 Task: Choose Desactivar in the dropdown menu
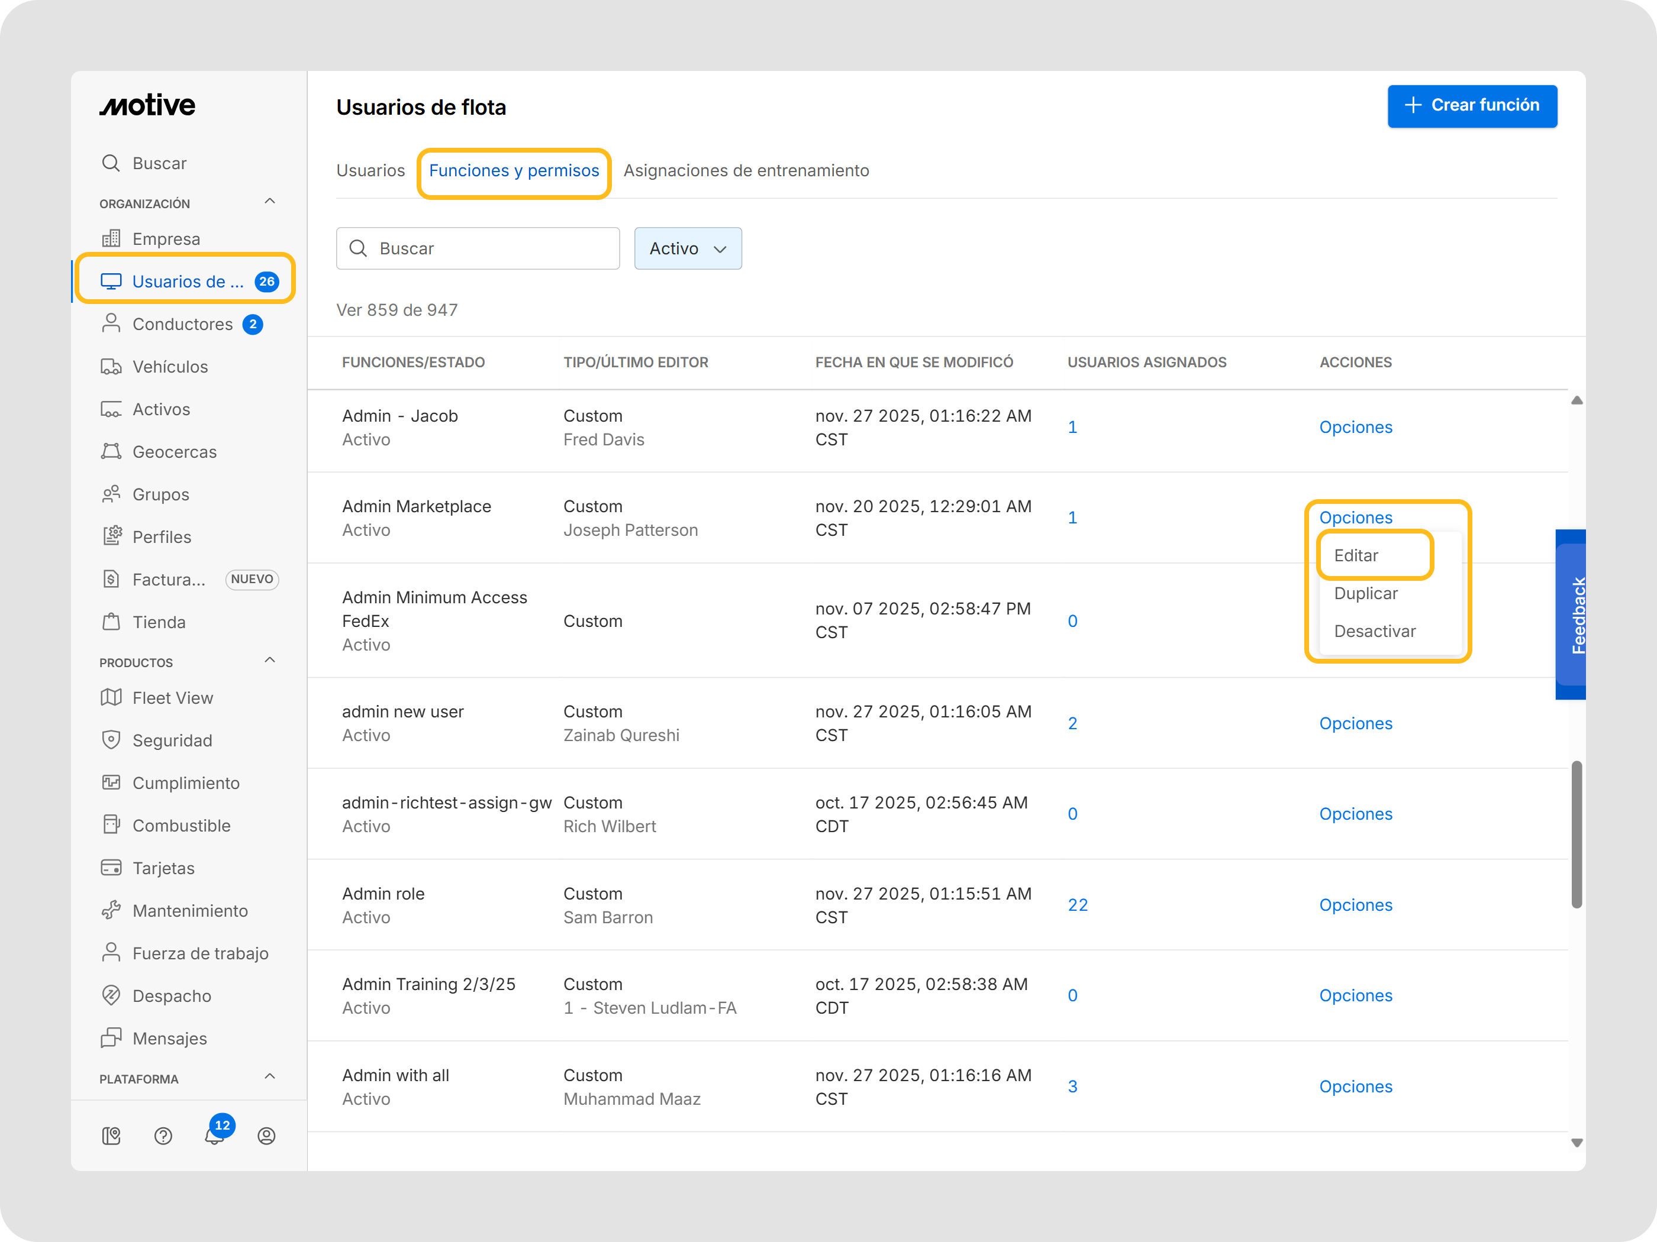(x=1374, y=631)
